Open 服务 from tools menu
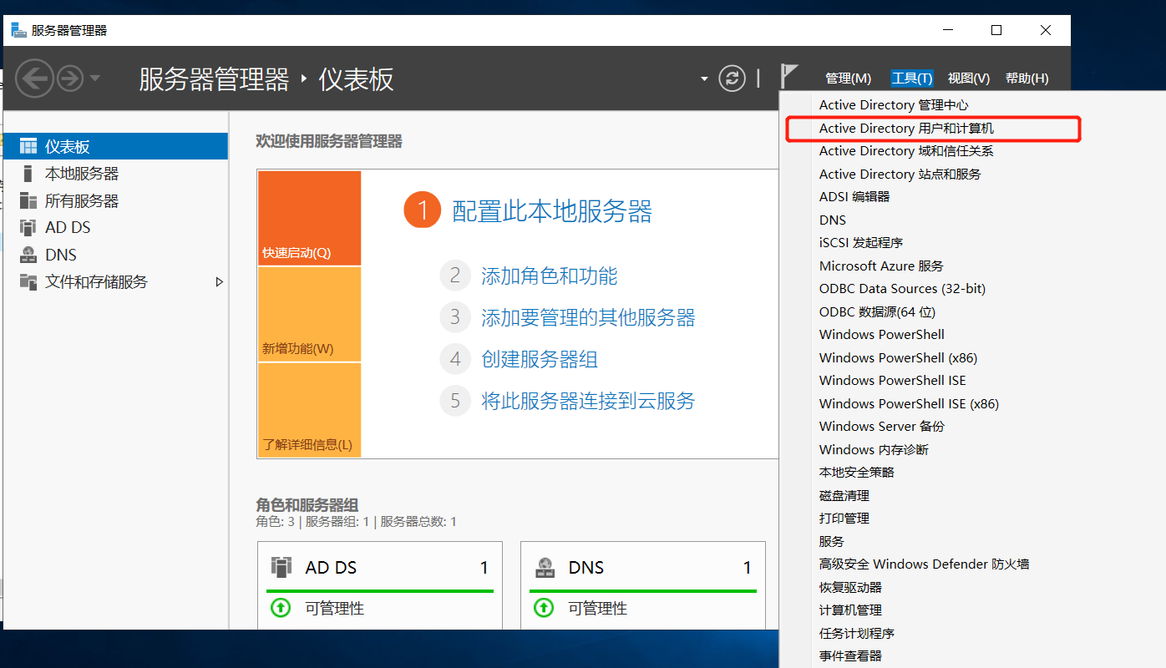Image resolution: width=1166 pixels, height=668 pixels. (x=832, y=542)
